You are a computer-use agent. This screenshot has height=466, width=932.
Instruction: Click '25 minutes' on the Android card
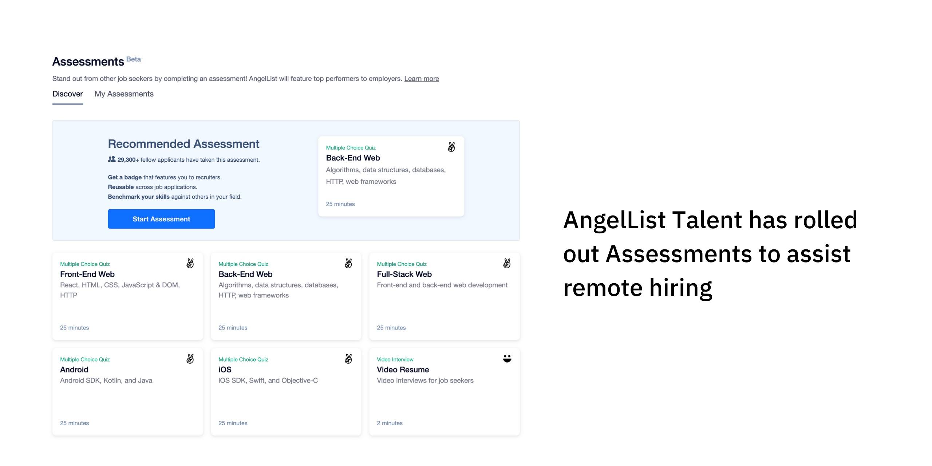pyautogui.click(x=74, y=423)
